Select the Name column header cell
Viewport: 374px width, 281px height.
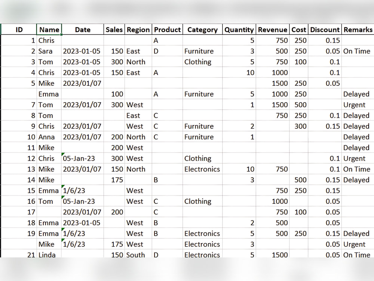point(49,29)
